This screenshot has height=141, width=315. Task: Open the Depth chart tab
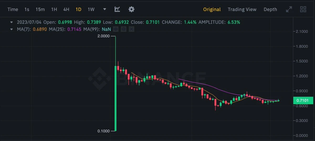point(270,9)
